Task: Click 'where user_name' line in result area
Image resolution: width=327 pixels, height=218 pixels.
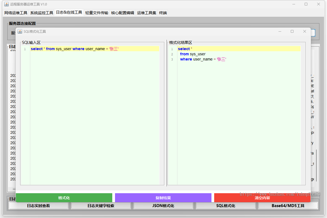Action: tap(203, 59)
